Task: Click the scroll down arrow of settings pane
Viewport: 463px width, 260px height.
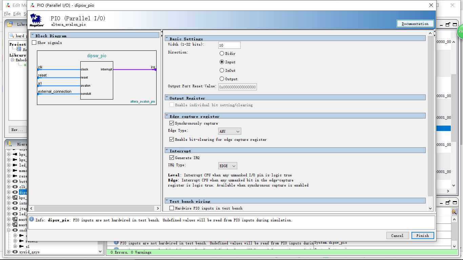Action: tap(430, 209)
